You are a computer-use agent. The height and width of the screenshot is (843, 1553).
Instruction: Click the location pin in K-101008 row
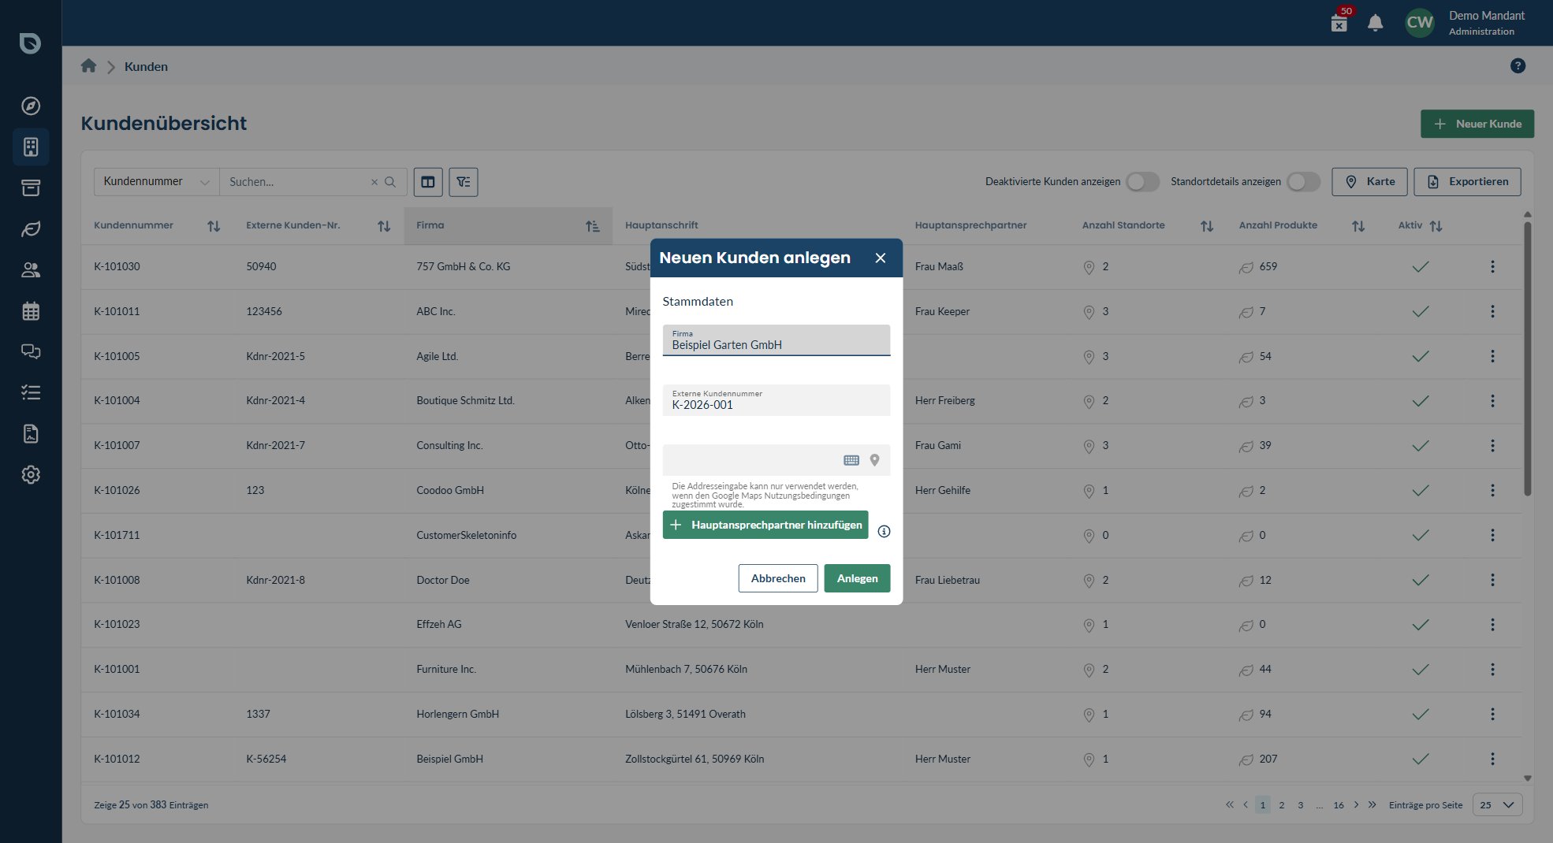[x=1089, y=581]
